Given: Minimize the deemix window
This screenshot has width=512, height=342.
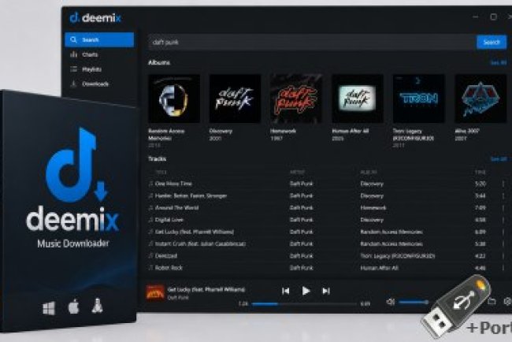Looking at the screenshot, I should click(476, 17).
